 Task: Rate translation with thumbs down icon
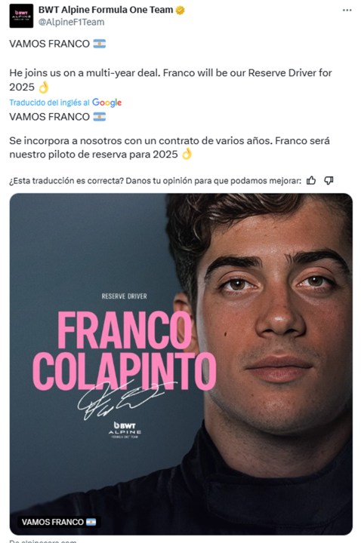coord(329,180)
